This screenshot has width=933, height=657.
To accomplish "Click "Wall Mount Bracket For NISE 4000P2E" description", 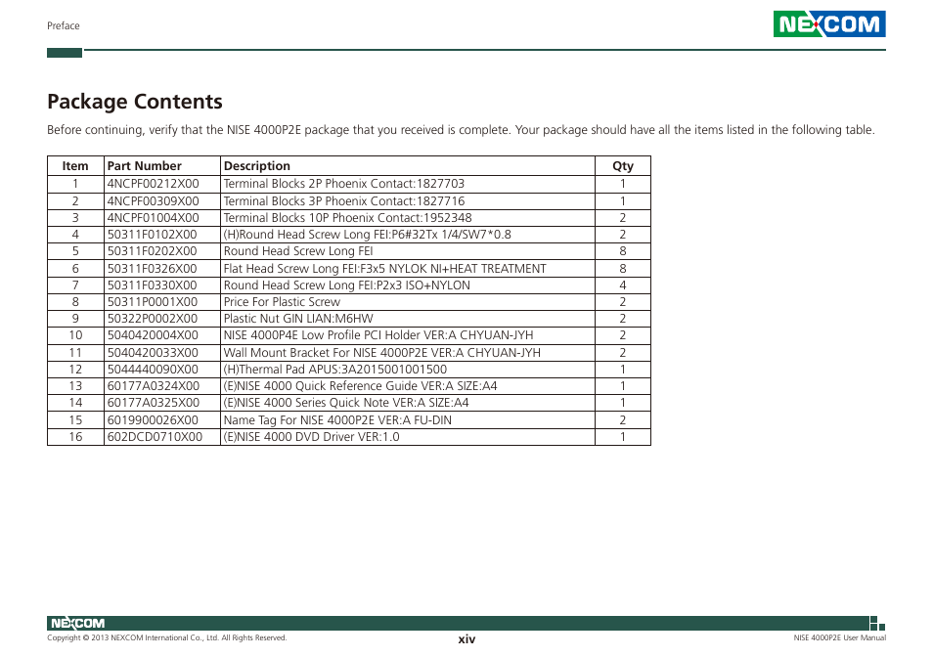I will (382, 353).
